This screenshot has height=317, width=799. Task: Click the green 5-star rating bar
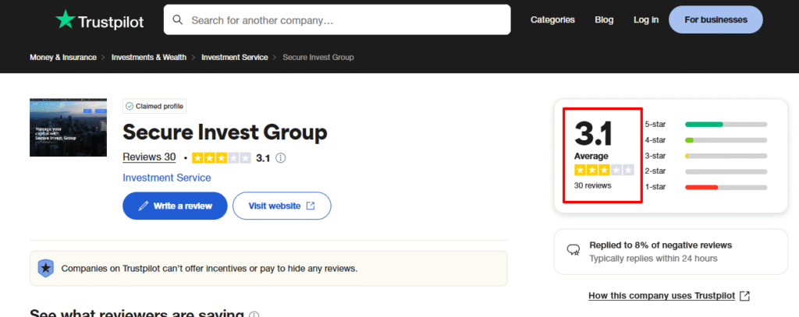(x=705, y=124)
